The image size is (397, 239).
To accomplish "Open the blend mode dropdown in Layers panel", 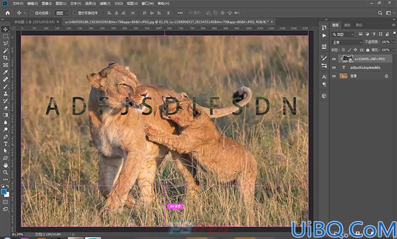I will (x=347, y=42).
